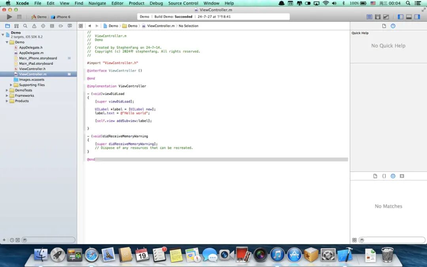The width and height of the screenshot is (427, 267).
Task: Collapse the Demo group folder
Action: click(7, 42)
